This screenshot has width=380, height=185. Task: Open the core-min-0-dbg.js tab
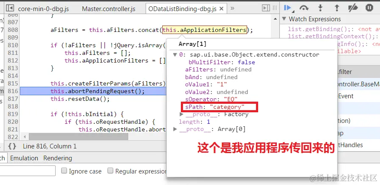pyautogui.click(x=43, y=9)
